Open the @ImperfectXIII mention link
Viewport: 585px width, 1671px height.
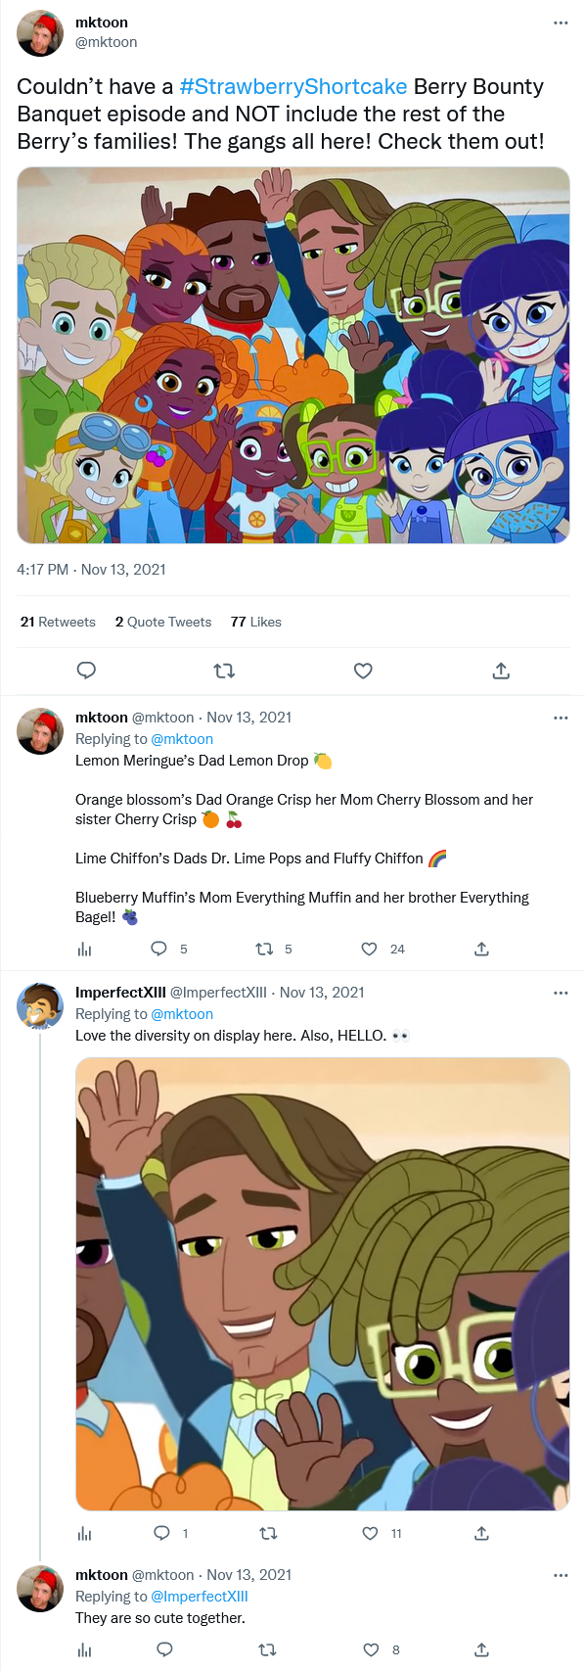click(x=200, y=1596)
